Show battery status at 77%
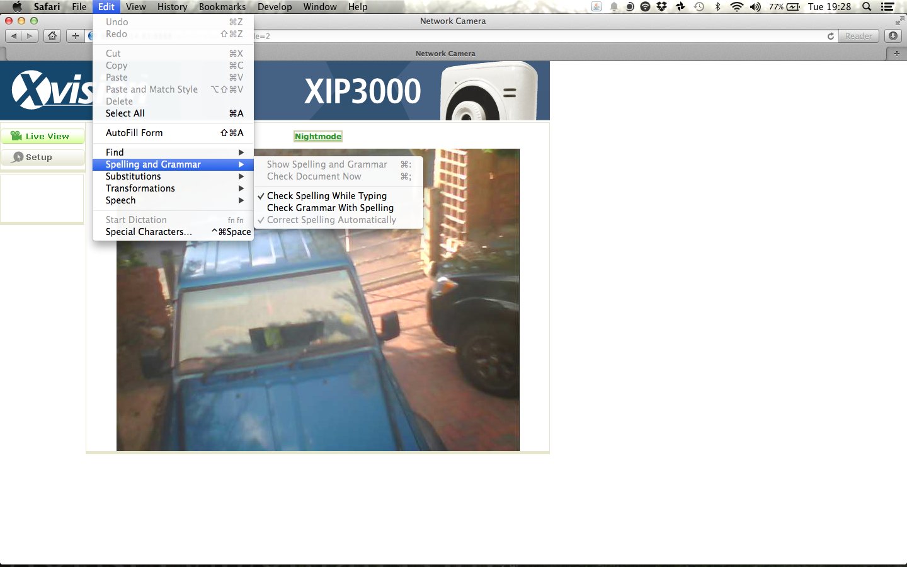907x567 pixels. [784, 7]
